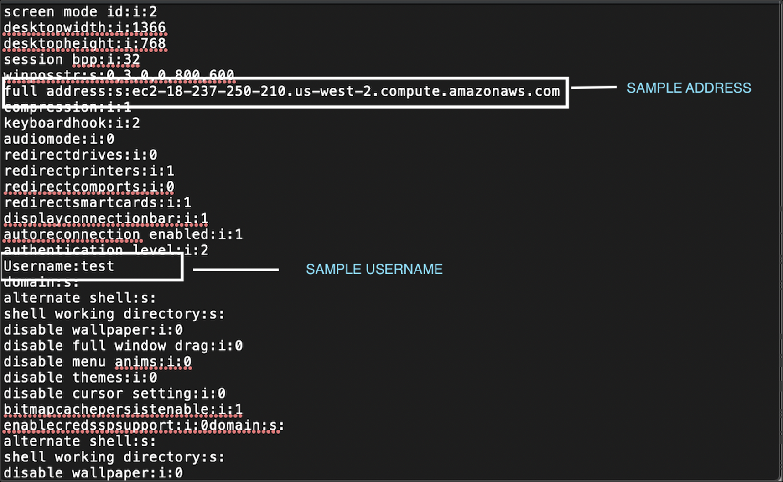Click the displayconnectionbar:i:1 line
The height and width of the screenshot is (482, 783).
pos(106,218)
